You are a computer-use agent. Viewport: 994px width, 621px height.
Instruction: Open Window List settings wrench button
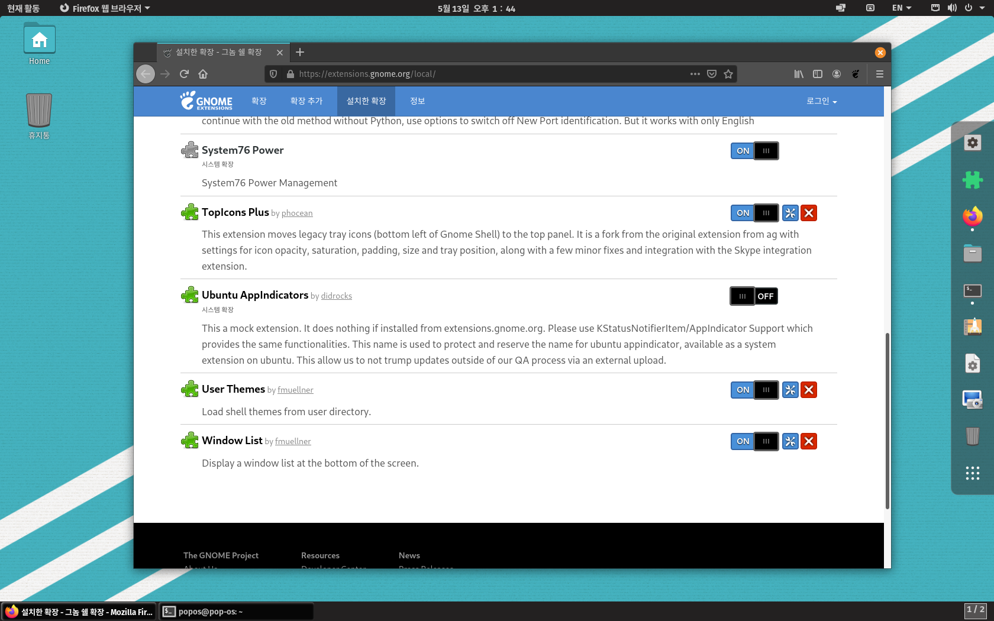click(x=790, y=441)
